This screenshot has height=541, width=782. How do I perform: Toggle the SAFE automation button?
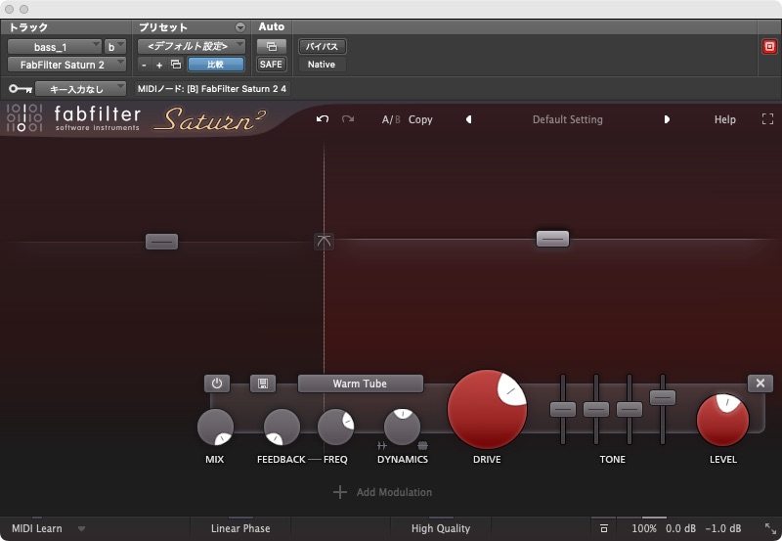(x=271, y=65)
